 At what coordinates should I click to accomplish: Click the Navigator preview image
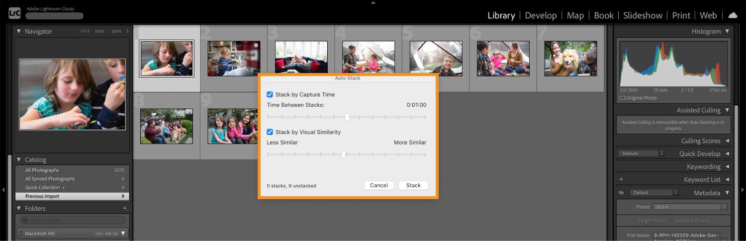[72, 94]
